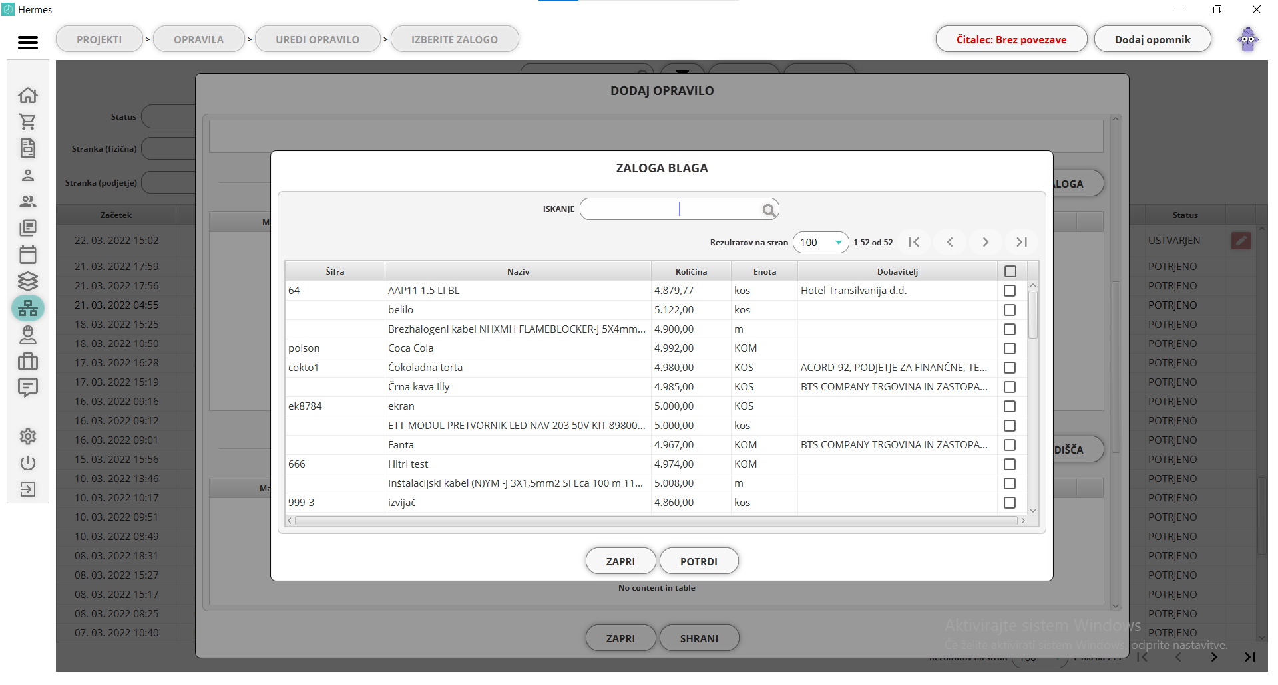Open the hamburger main menu
1278x685 pixels.
tap(28, 43)
